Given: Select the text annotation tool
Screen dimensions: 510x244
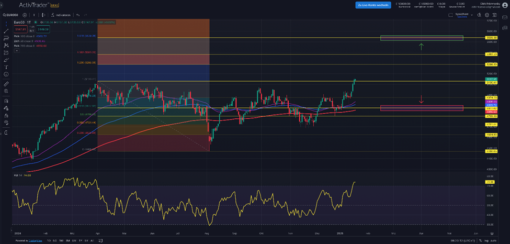Looking at the screenshot, I should coord(6,67).
